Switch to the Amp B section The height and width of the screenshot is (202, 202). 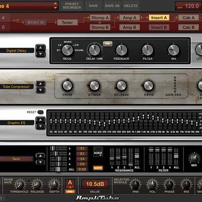129,27
